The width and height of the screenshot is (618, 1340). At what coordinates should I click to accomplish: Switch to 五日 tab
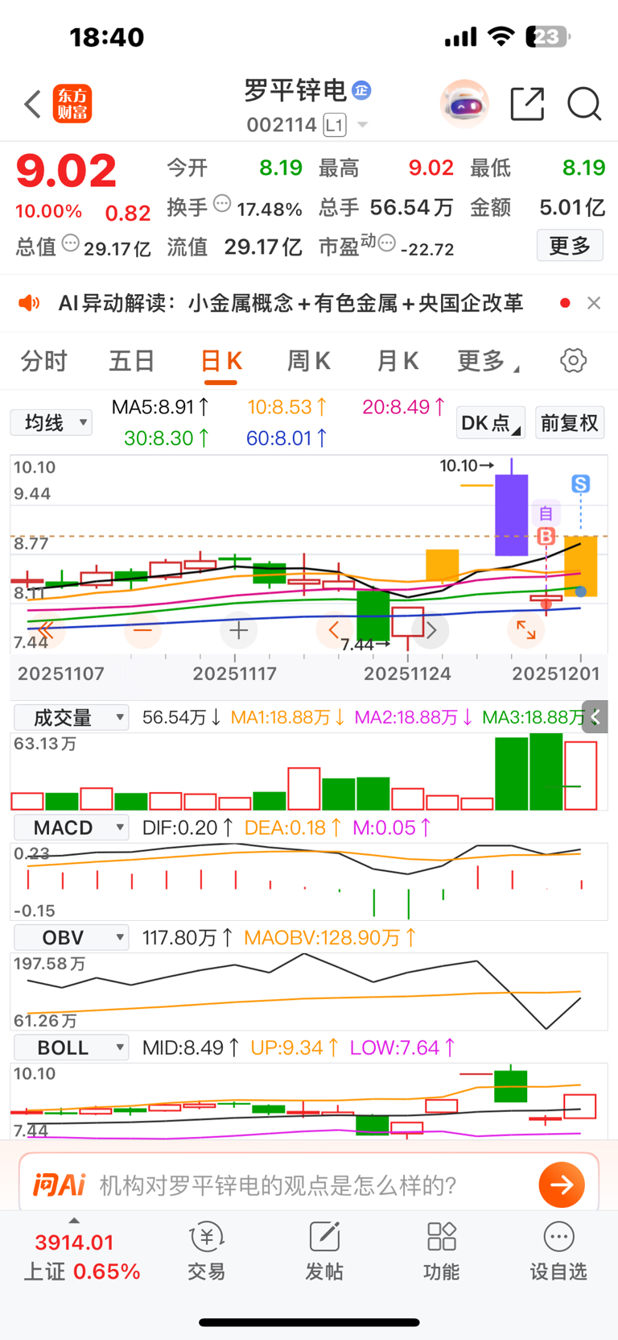[131, 361]
